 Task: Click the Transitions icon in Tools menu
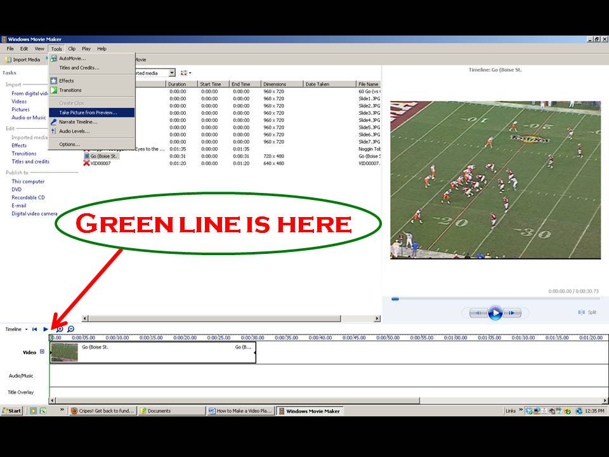(x=53, y=90)
